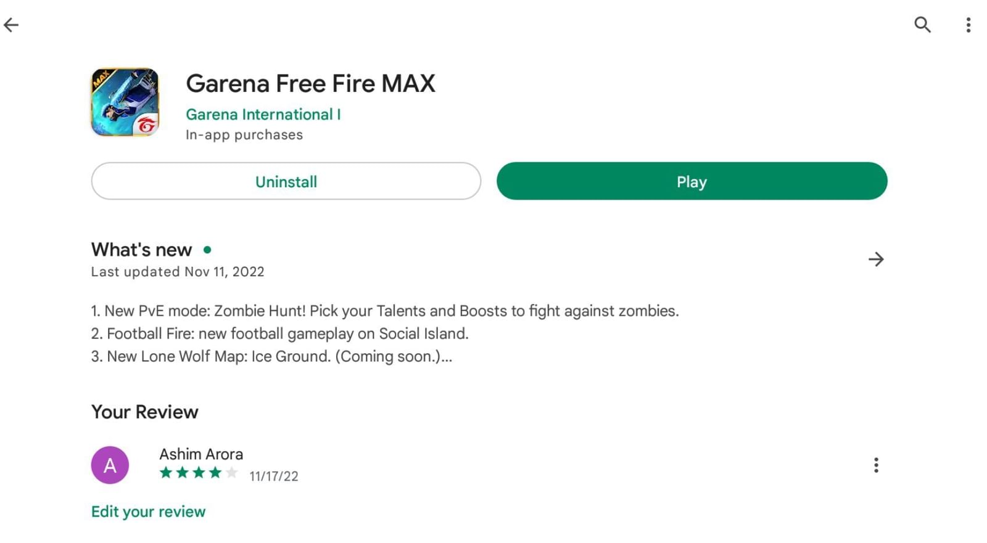Select the three-star position on the rating bar
Screen dimensions: 987x543
tap(199, 473)
